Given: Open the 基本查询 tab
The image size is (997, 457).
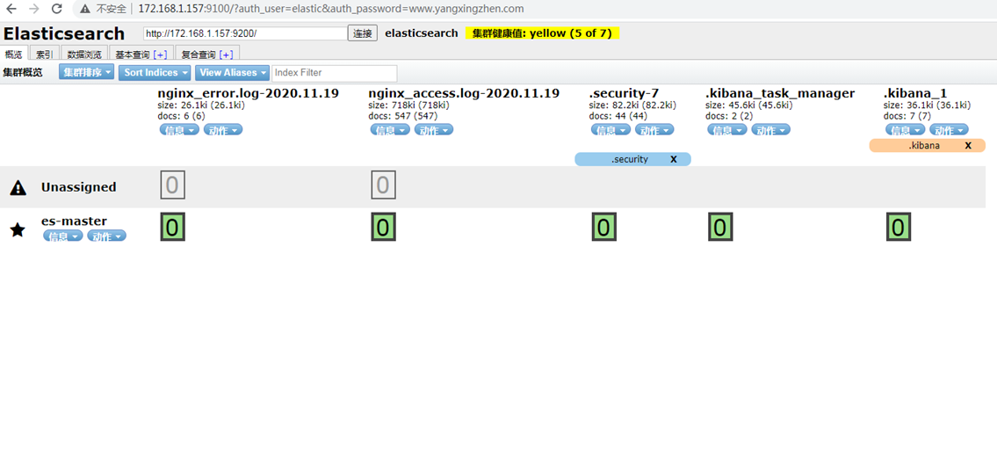Looking at the screenshot, I should [x=133, y=54].
